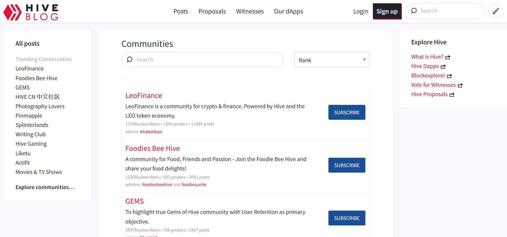
Task: Open the Foodies Bee Hive title link
Action: (153, 148)
